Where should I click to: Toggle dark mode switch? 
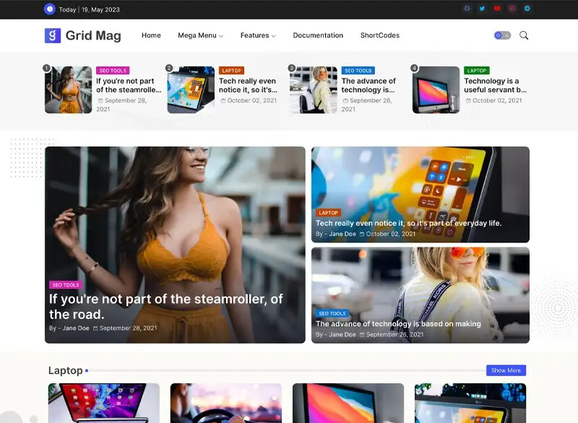tap(502, 35)
